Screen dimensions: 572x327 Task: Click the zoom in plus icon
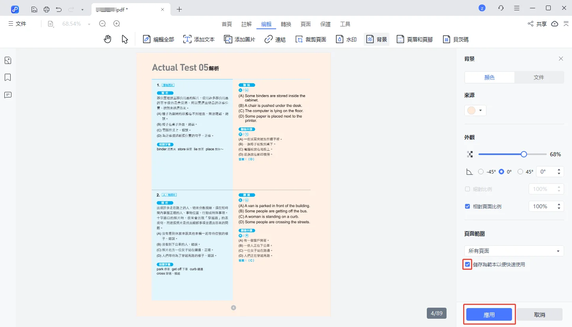pos(116,24)
